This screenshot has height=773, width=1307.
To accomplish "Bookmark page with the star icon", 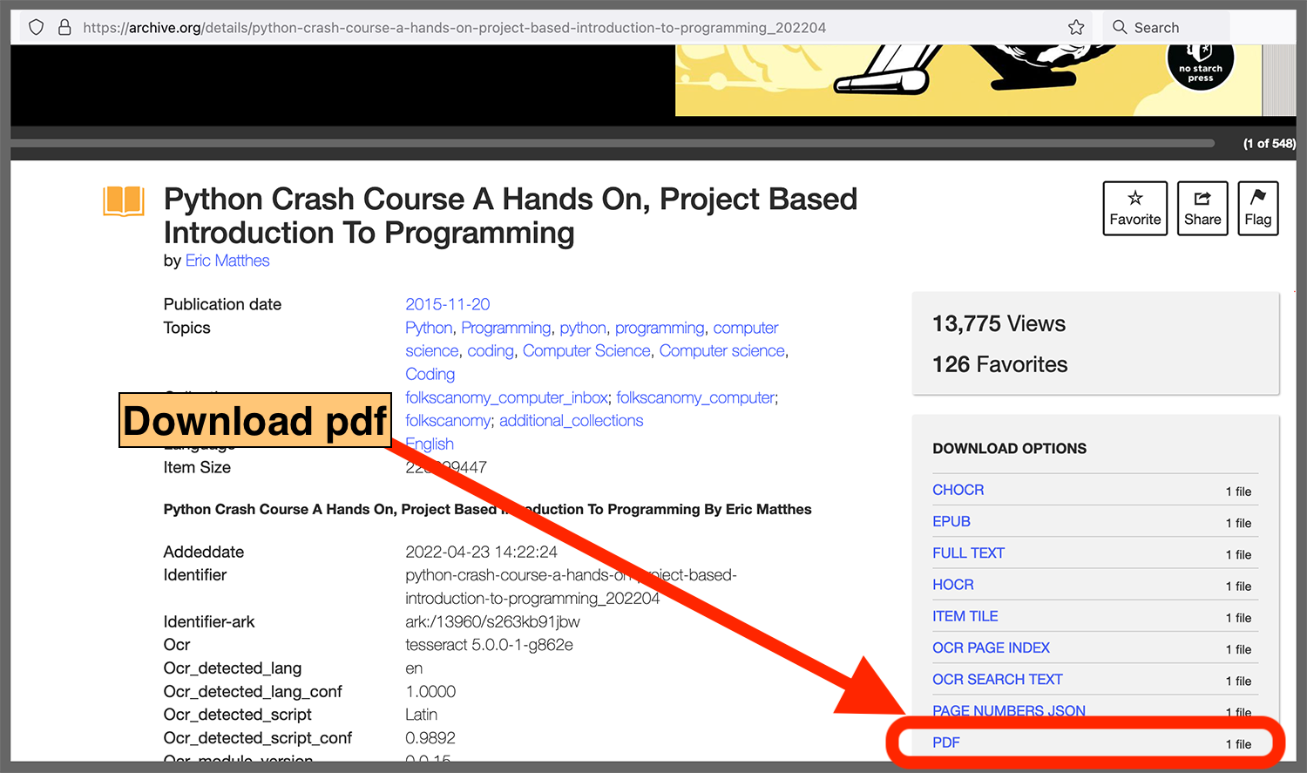I will click(x=1076, y=27).
